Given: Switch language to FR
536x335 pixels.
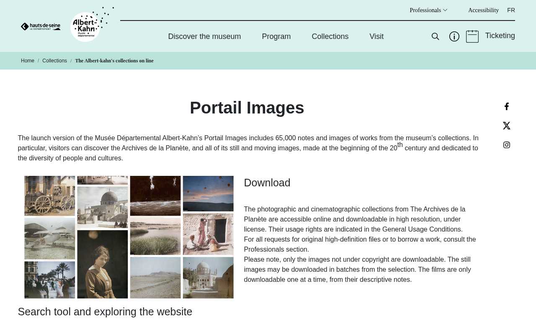Looking at the screenshot, I should (511, 10).
